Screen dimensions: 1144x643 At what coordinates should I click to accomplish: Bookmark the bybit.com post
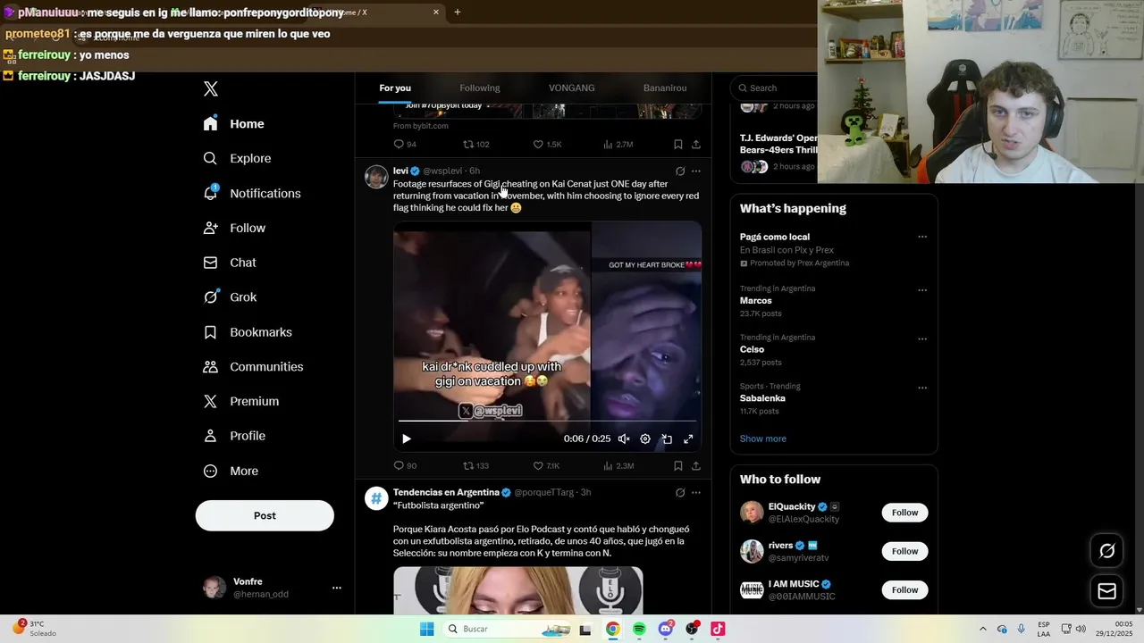tap(678, 144)
